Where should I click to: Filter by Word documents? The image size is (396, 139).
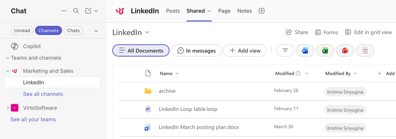[305, 50]
